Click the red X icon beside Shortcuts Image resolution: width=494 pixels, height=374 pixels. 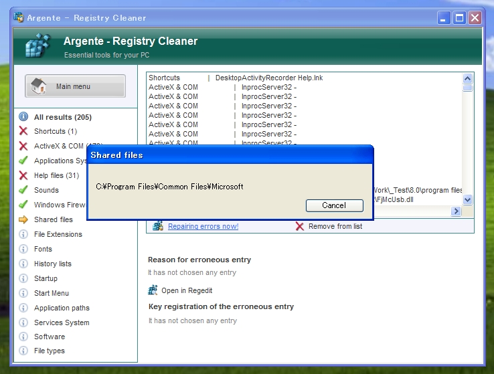(x=23, y=131)
